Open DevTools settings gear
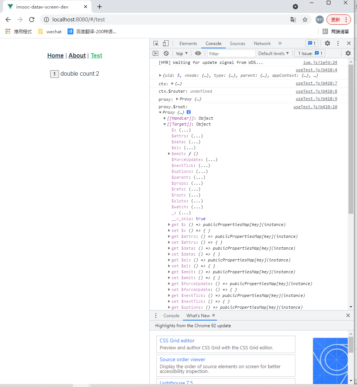The image size is (357, 387). click(x=327, y=44)
